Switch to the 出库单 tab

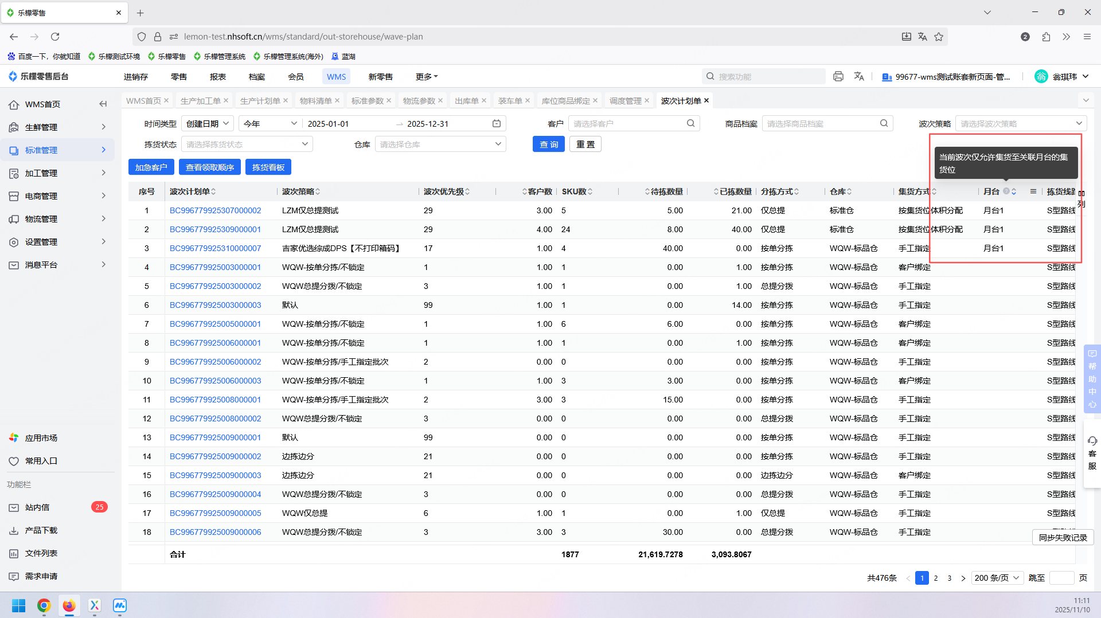[466, 101]
